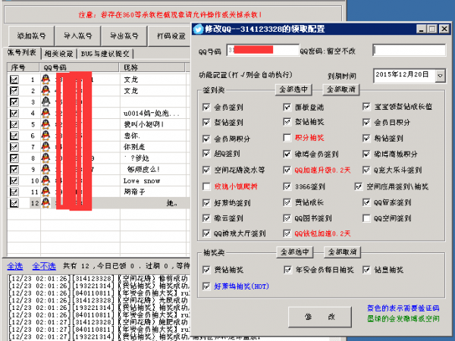455x341 pixels.
Task: Click the penguin icon in account row 1
Action: click(x=45, y=79)
